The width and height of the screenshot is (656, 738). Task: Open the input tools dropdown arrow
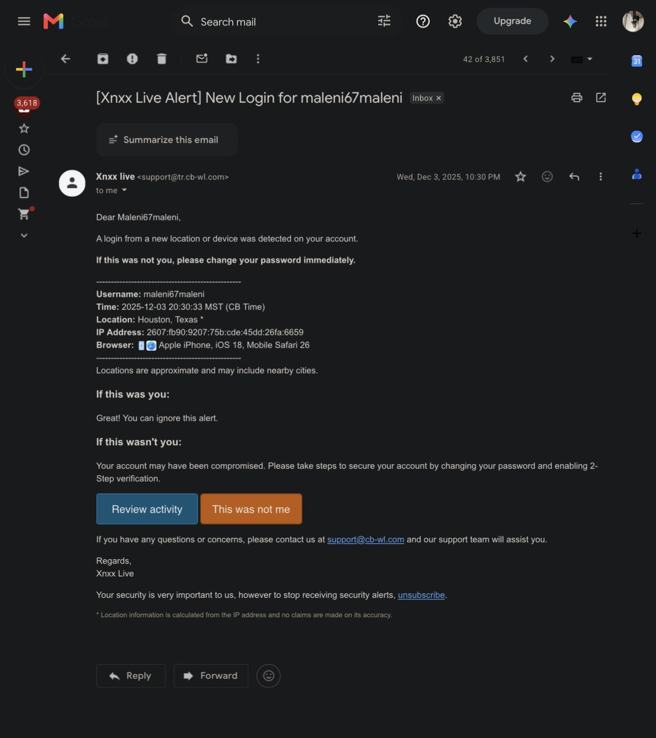pyautogui.click(x=590, y=59)
